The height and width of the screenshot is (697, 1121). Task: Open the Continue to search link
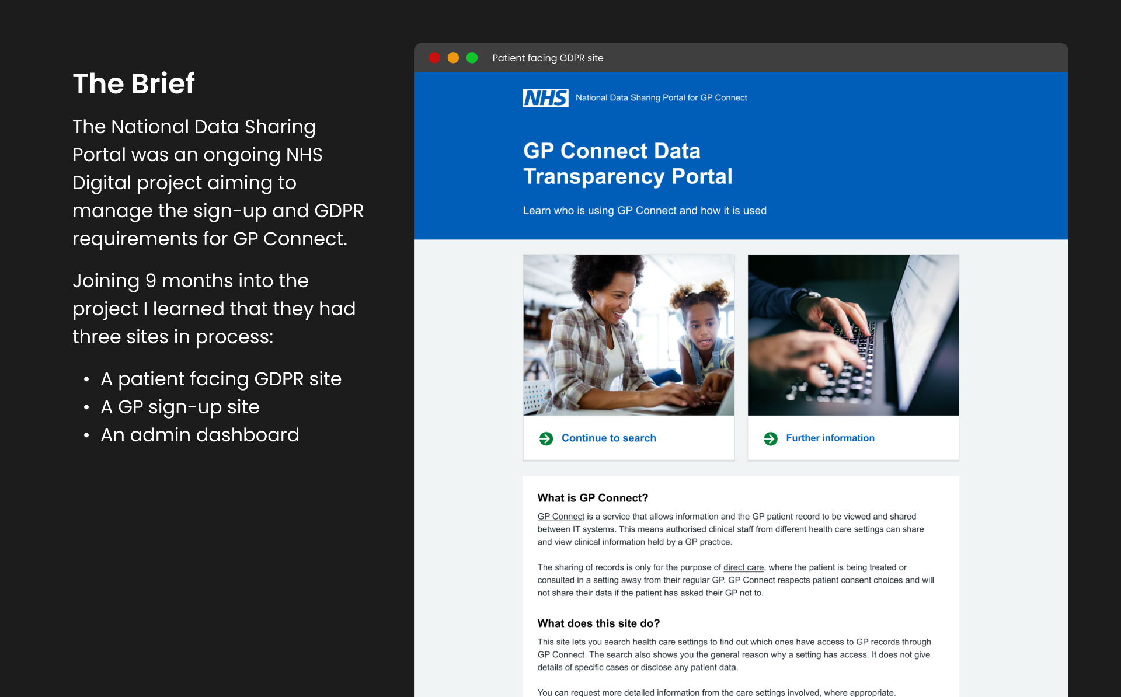608,438
